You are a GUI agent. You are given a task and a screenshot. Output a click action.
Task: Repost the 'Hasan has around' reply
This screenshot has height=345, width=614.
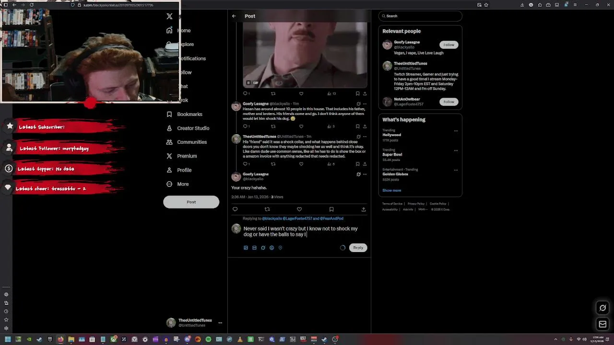click(273, 126)
